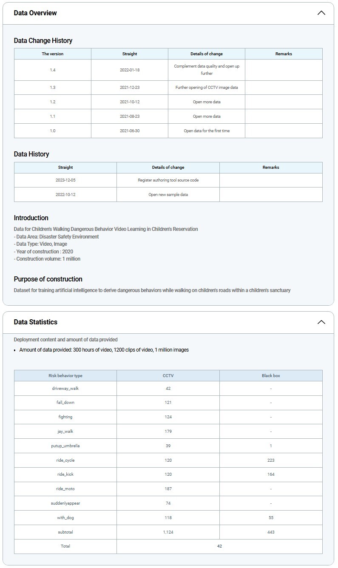Click the putup_umbrella row label
The image size is (338, 568).
pos(65,446)
